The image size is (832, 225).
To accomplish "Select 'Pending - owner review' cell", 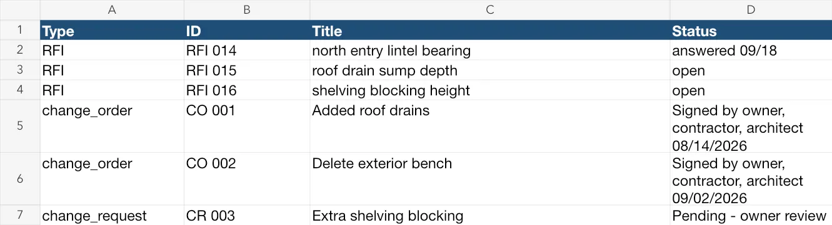I will tap(751, 215).
